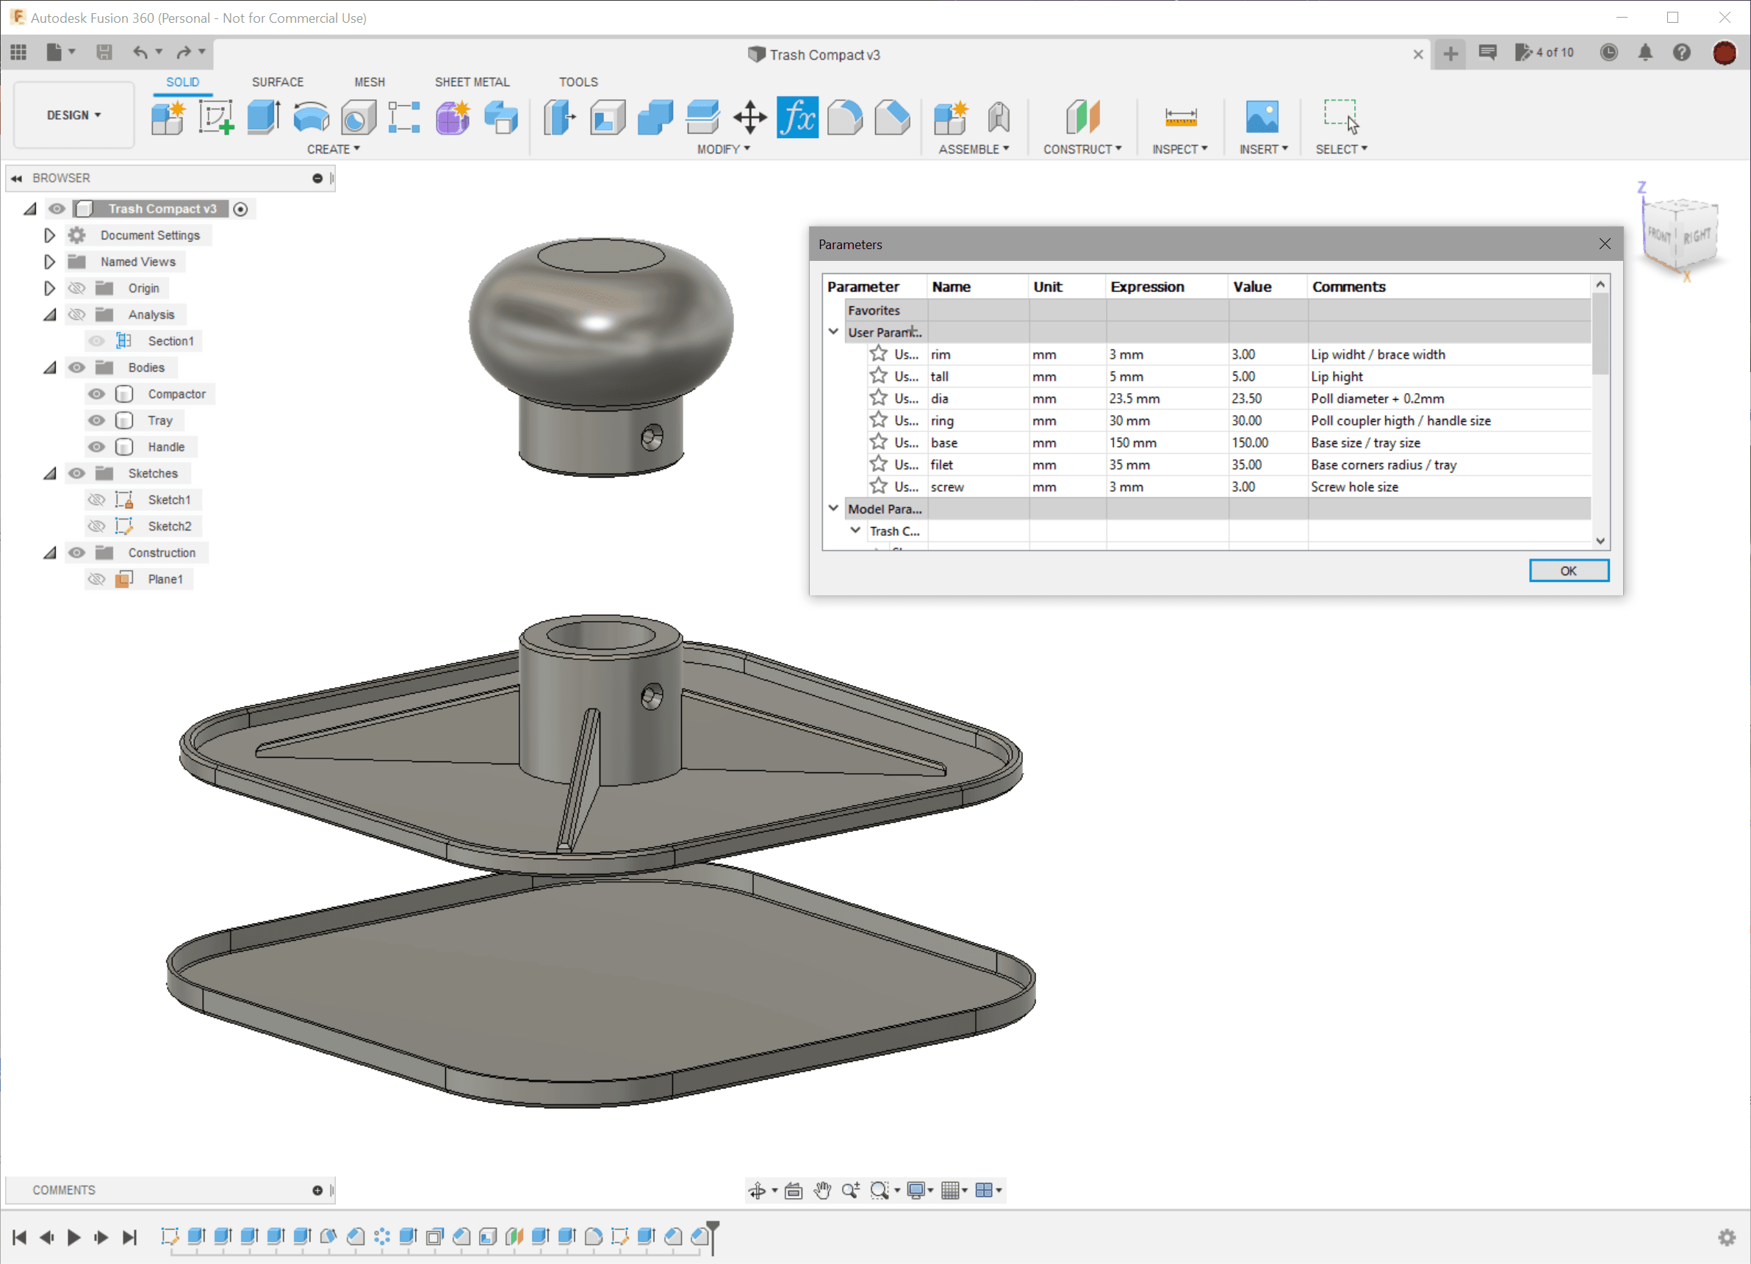1751x1264 pixels.
Task: Click the Parameters dialog close button
Action: tap(1606, 243)
